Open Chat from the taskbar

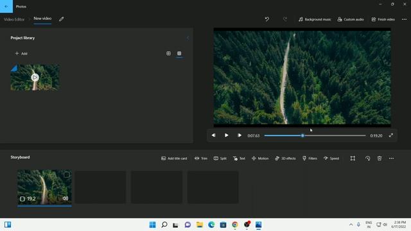coord(188,225)
